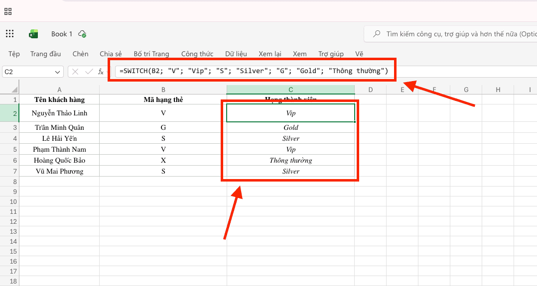Select the Silver cell in row 4
Viewport: 537px width, 286px height.
point(290,138)
